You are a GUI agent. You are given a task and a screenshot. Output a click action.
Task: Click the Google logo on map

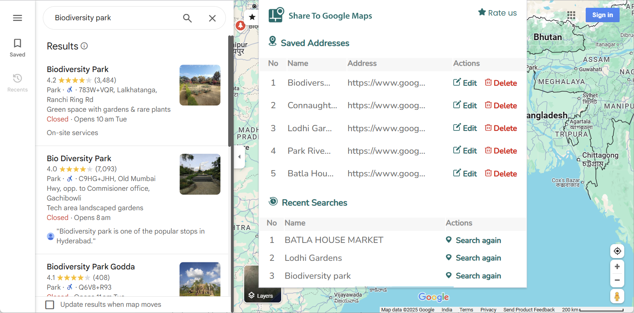tap(433, 297)
